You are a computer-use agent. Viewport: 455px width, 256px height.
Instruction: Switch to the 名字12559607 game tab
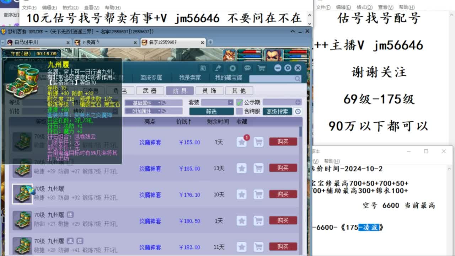[173, 42]
